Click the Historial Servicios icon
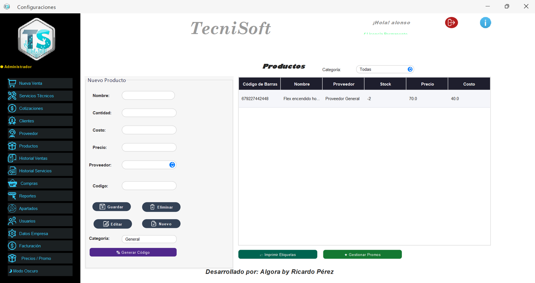The width and height of the screenshot is (535, 283). coord(12,171)
